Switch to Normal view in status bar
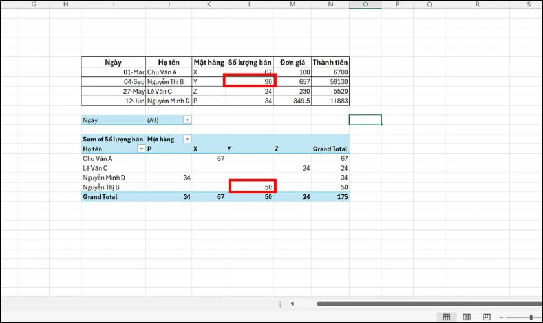Image resolution: width=543 pixels, height=323 pixels. tap(447, 317)
